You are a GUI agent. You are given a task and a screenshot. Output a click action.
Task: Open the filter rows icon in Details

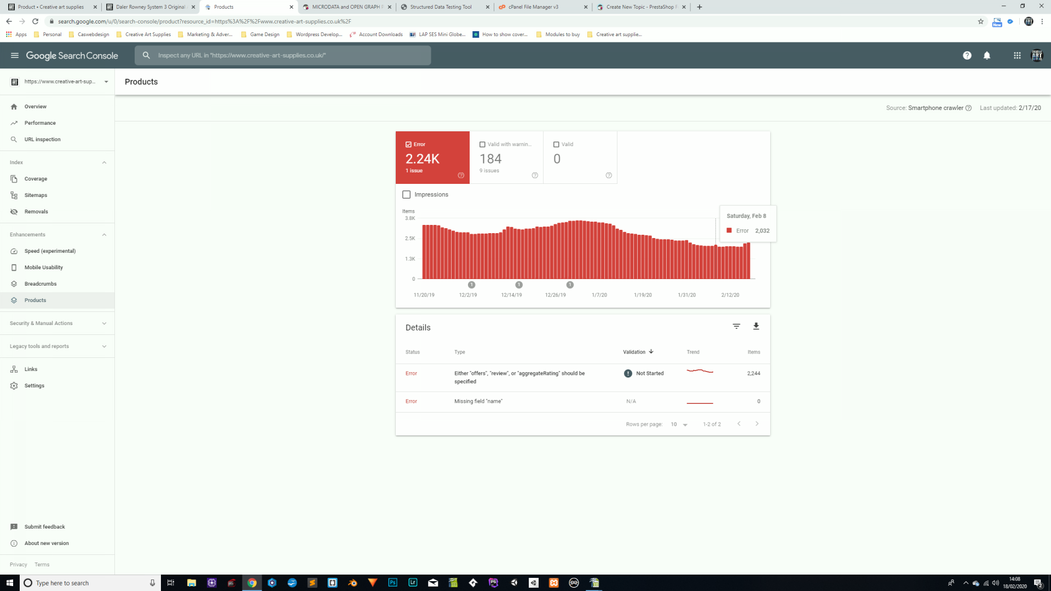[x=736, y=326]
